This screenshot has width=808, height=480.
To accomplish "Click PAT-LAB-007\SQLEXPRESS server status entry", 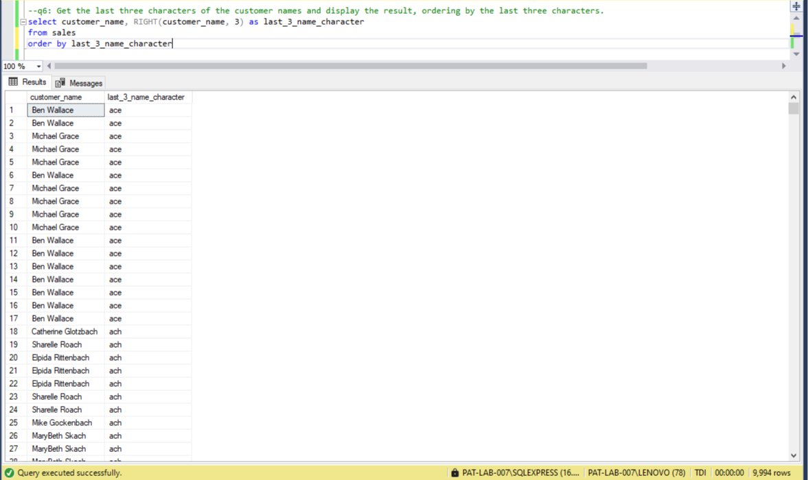I will point(520,472).
